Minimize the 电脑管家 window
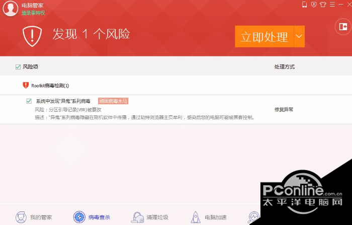352x225 pixels. click(341, 4)
